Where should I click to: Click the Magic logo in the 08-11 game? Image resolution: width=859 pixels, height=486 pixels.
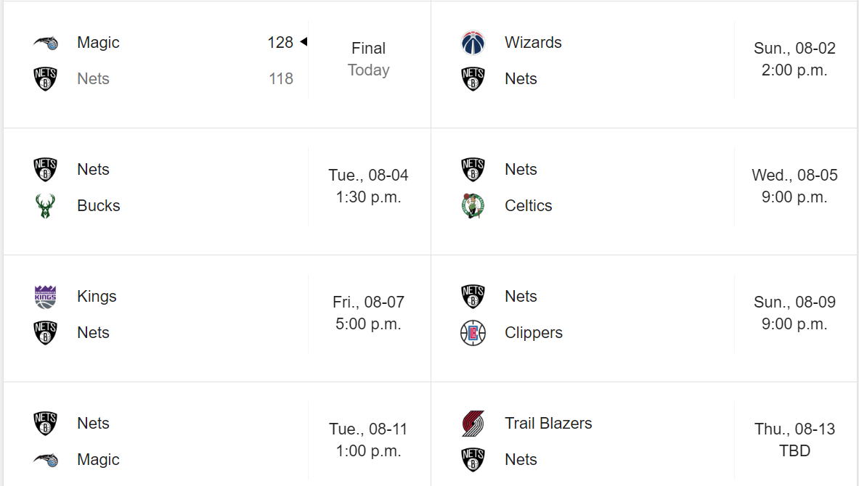click(46, 460)
